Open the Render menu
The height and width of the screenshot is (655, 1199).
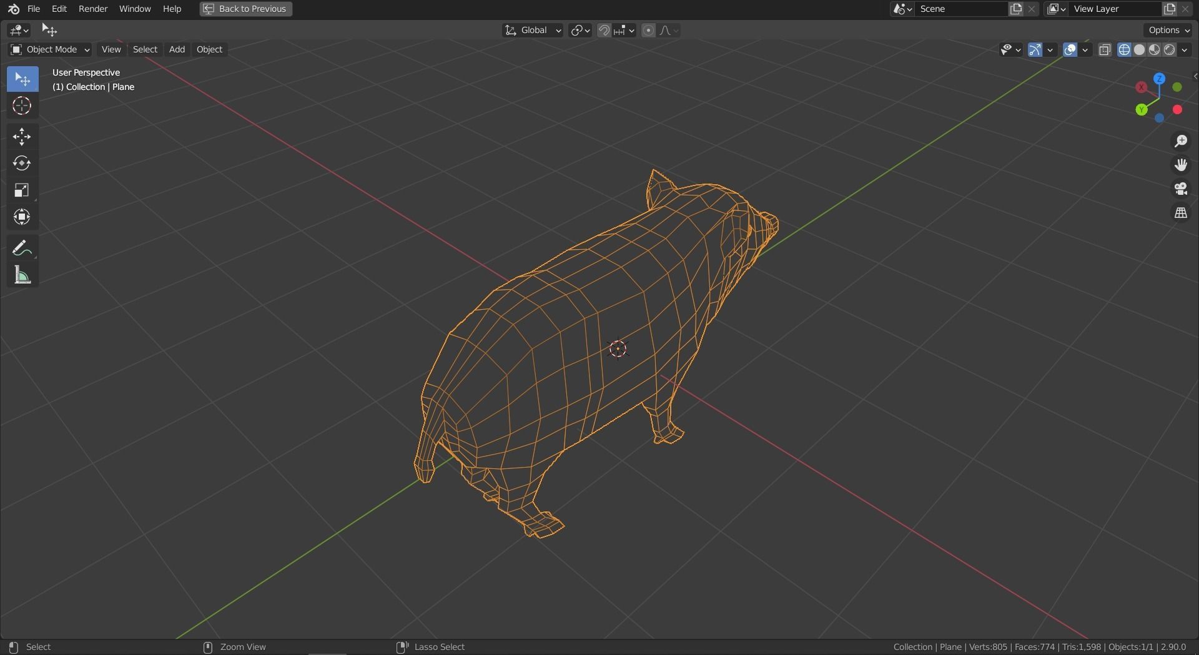(x=93, y=9)
